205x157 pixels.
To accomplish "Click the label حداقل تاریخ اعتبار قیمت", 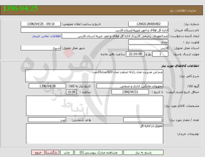I will 183,92.
